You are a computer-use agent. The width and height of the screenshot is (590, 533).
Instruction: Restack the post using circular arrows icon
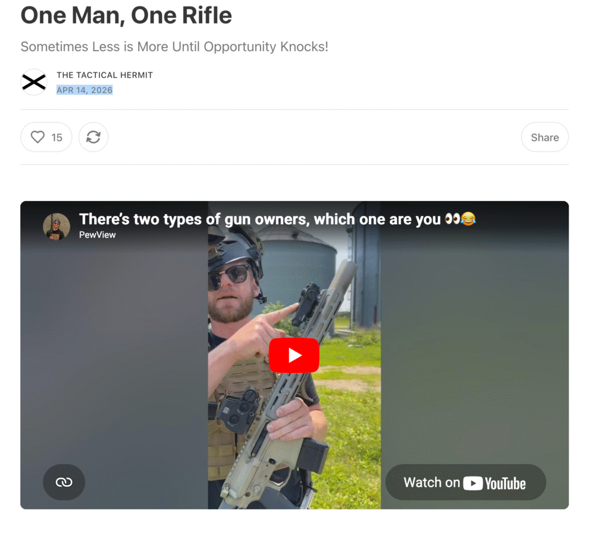point(93,137)
